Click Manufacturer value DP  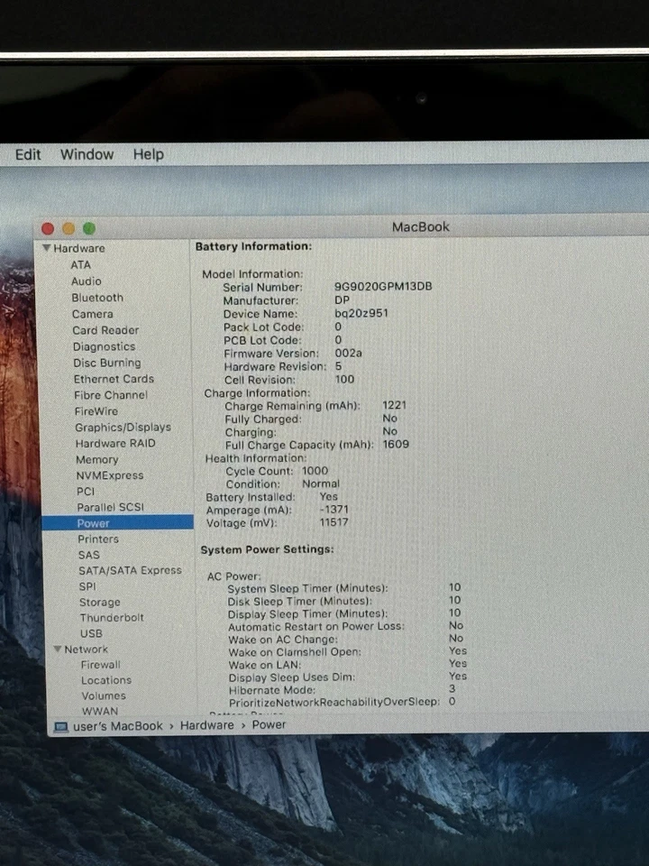pyautogui.click(x=343, y=299)
